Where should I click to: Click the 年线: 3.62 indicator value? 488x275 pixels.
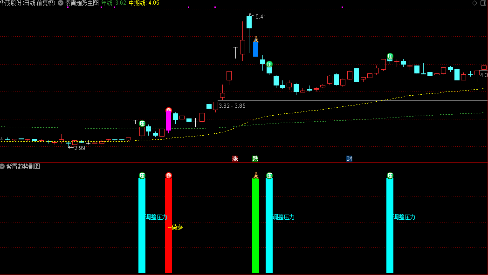pyautogui.click(x=114, y=3)
